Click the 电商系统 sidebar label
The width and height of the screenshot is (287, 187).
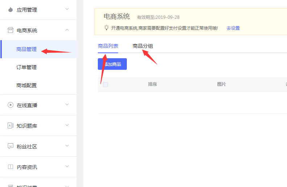tap(27, 30)
